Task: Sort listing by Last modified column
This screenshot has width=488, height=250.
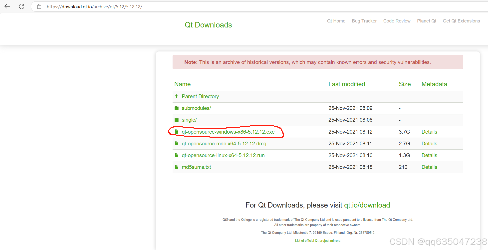Action: [x=347, y=84]
